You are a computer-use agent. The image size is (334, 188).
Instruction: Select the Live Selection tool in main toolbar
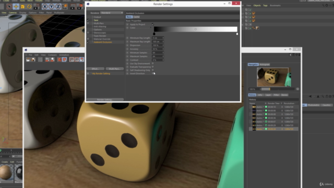pyautogui.click(x=9, y=7)
